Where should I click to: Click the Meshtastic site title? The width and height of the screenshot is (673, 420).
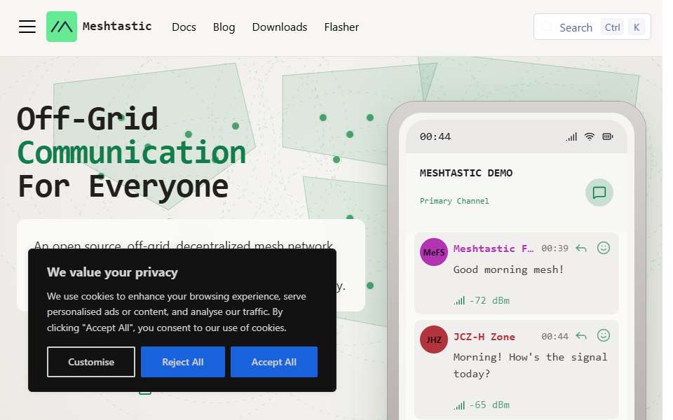117,26
